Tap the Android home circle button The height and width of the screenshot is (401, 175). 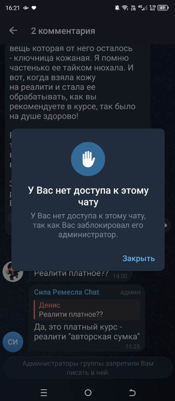88,392
